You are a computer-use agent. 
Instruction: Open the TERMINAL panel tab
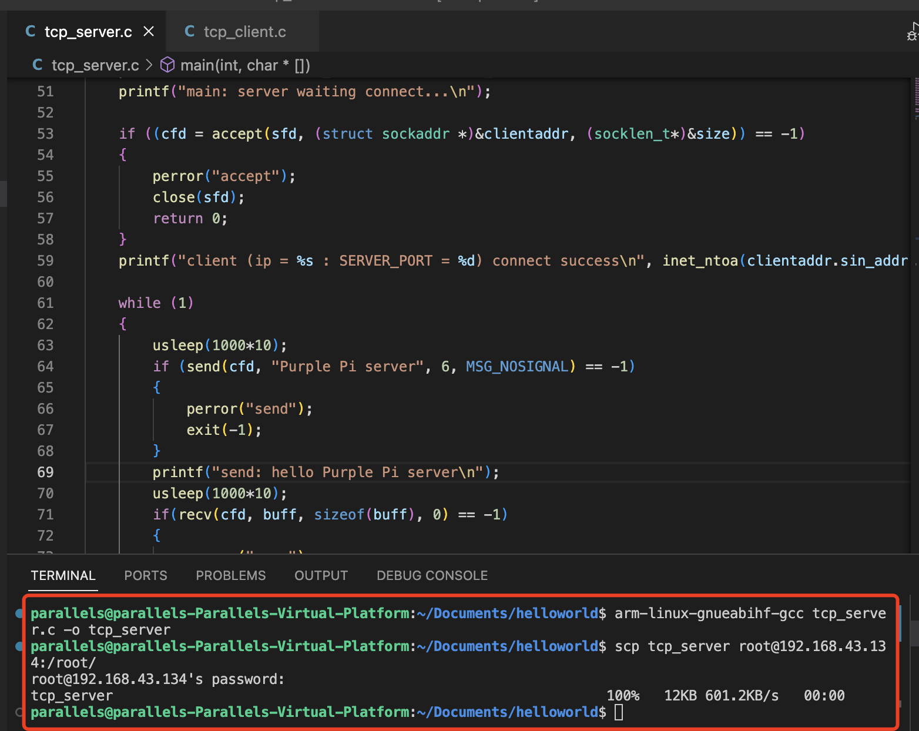coord(63,576)
